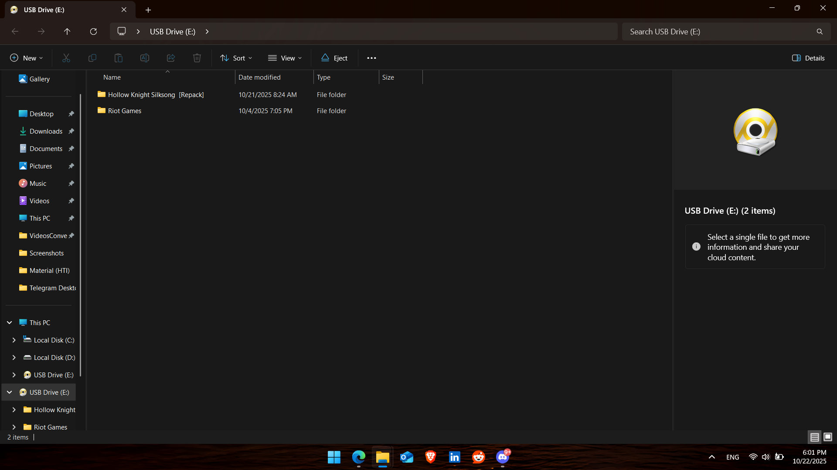Image resolution: width=837 pixels, height=470 pixels.
Task: Click the search magnifier icon
Action: coord(820,31)
